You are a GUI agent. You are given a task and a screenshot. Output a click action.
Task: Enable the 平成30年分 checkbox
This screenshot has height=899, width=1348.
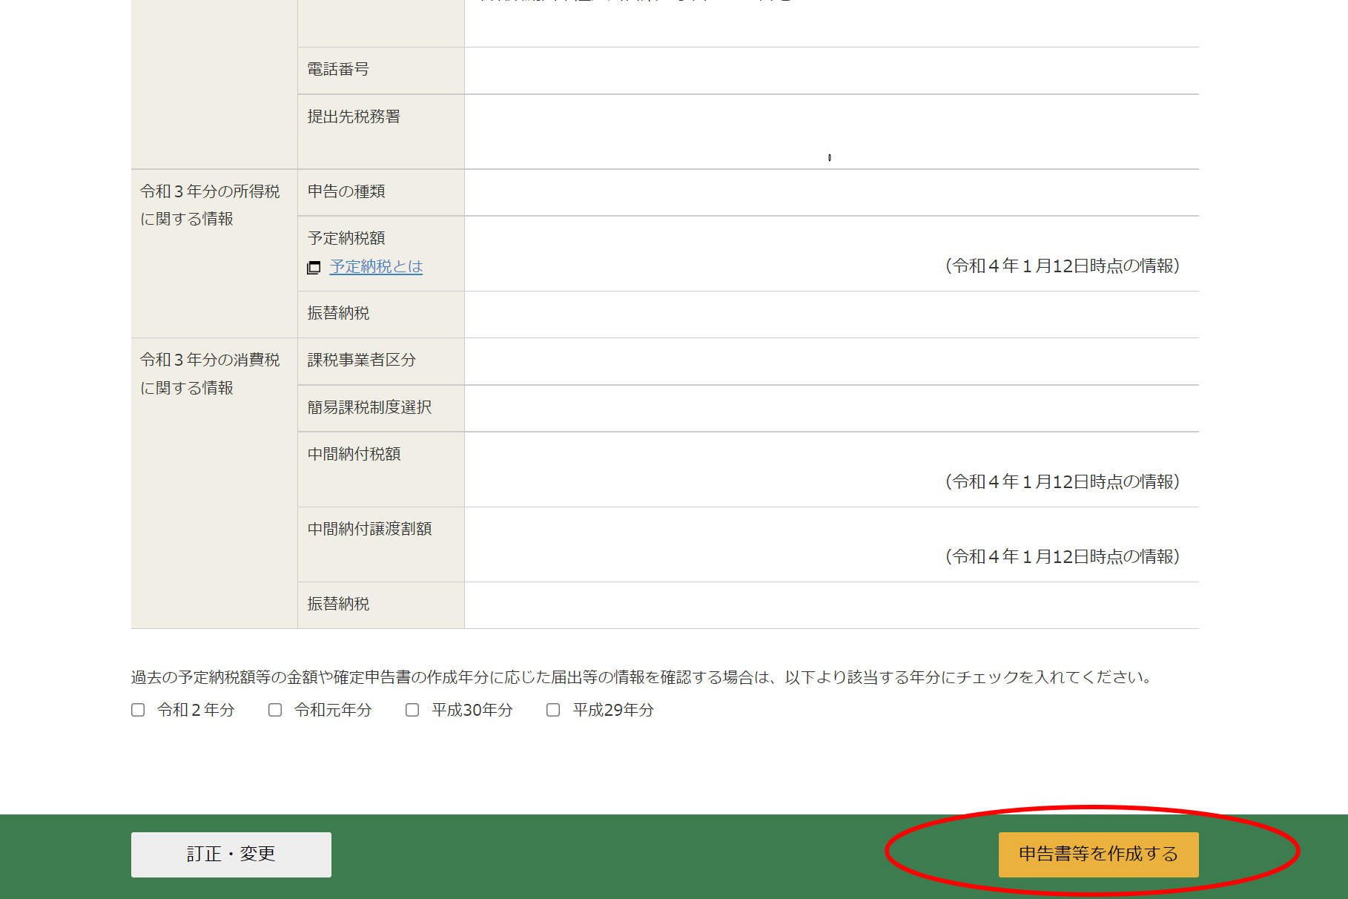click(412, 710)
